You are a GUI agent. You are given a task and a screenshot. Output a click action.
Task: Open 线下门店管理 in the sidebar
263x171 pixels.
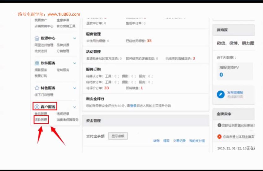[44, 95]
